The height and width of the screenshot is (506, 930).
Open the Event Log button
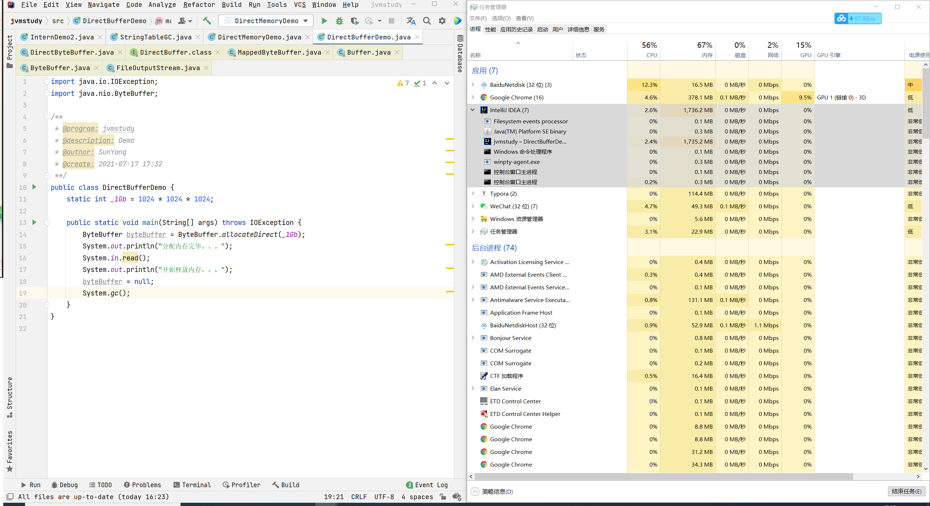(x=427, y=485)
